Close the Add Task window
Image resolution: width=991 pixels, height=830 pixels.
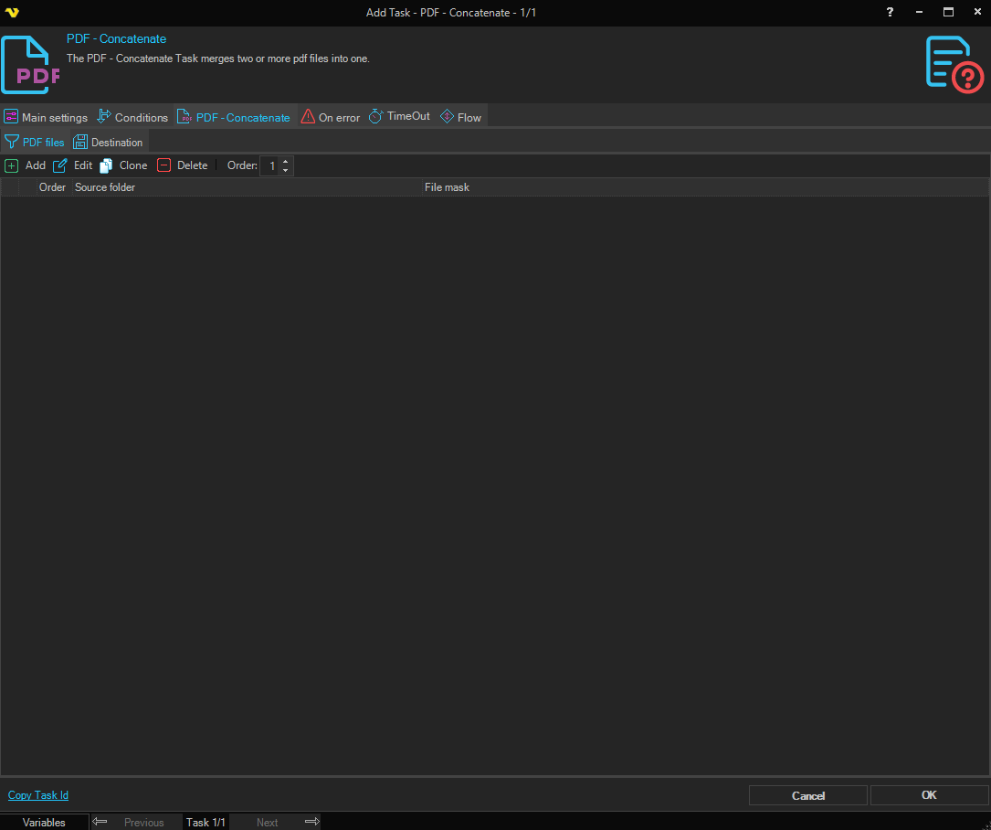click(x=977, y=12)
